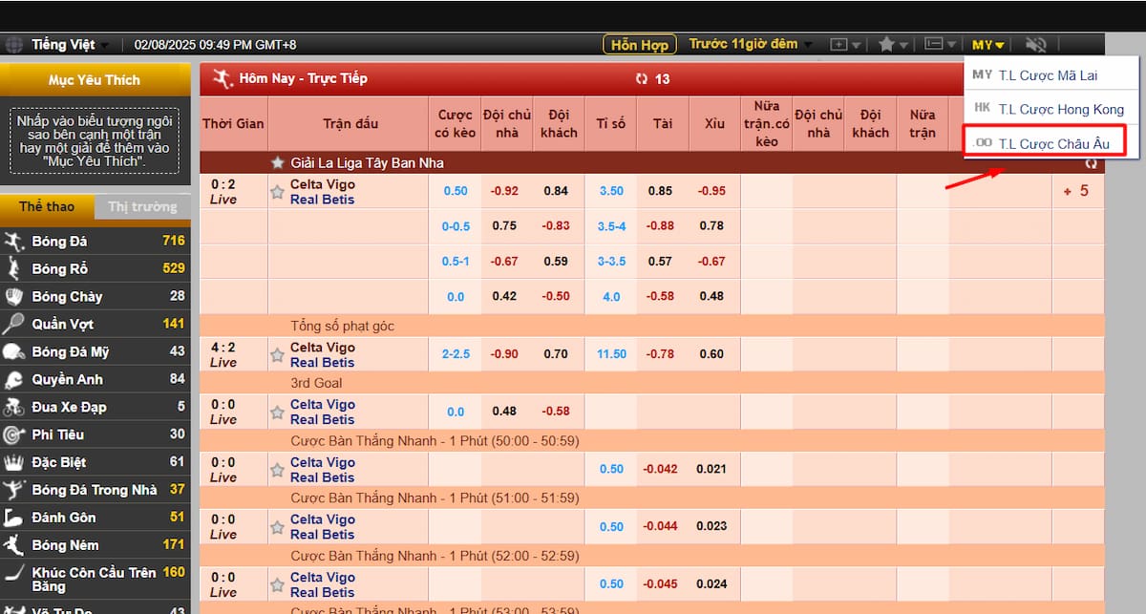The image size is (1146, 614).
Task: Click the crown icon for Đặc Biệt
Action: click(x=13, y=462)
